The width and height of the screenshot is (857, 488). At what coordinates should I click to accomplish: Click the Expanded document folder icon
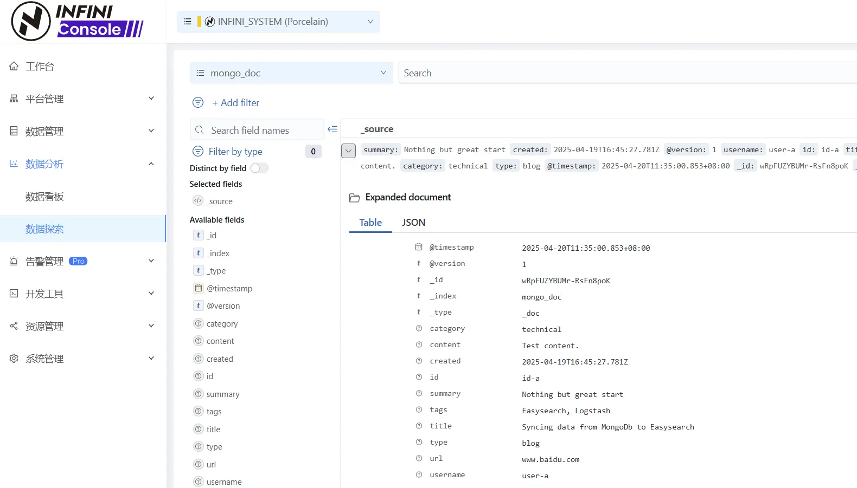[x=354, y=198]
